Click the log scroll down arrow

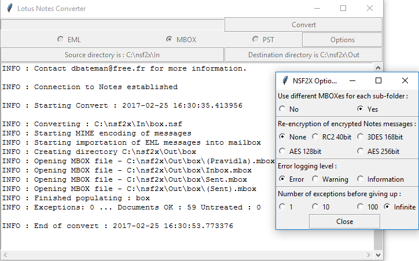pos(378,255)
